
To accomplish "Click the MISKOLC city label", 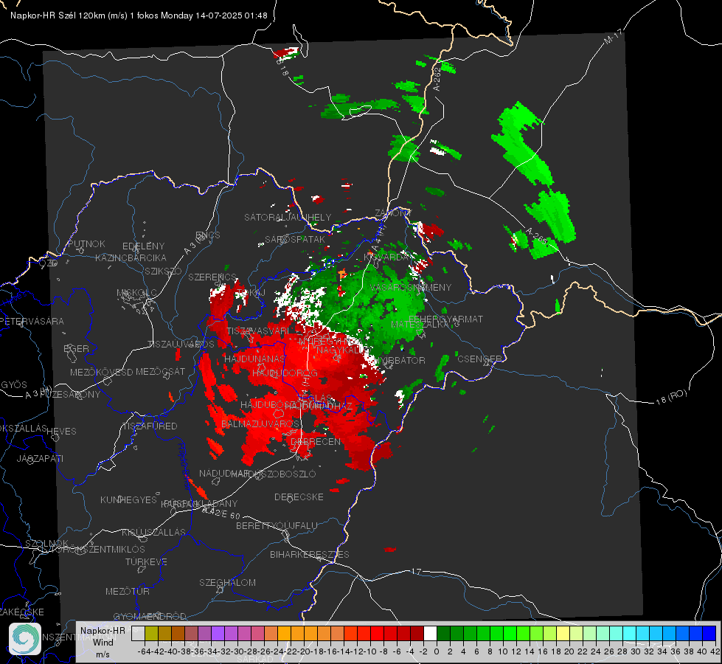I will tap(136, 293).
